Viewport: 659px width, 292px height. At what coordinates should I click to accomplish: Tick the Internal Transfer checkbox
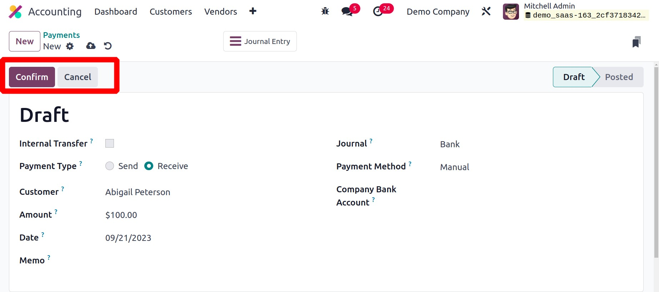coord(110,143)
